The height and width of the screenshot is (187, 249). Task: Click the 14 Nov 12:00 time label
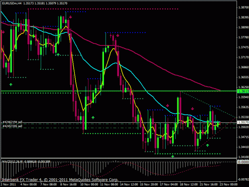click(x=129, y=184)
